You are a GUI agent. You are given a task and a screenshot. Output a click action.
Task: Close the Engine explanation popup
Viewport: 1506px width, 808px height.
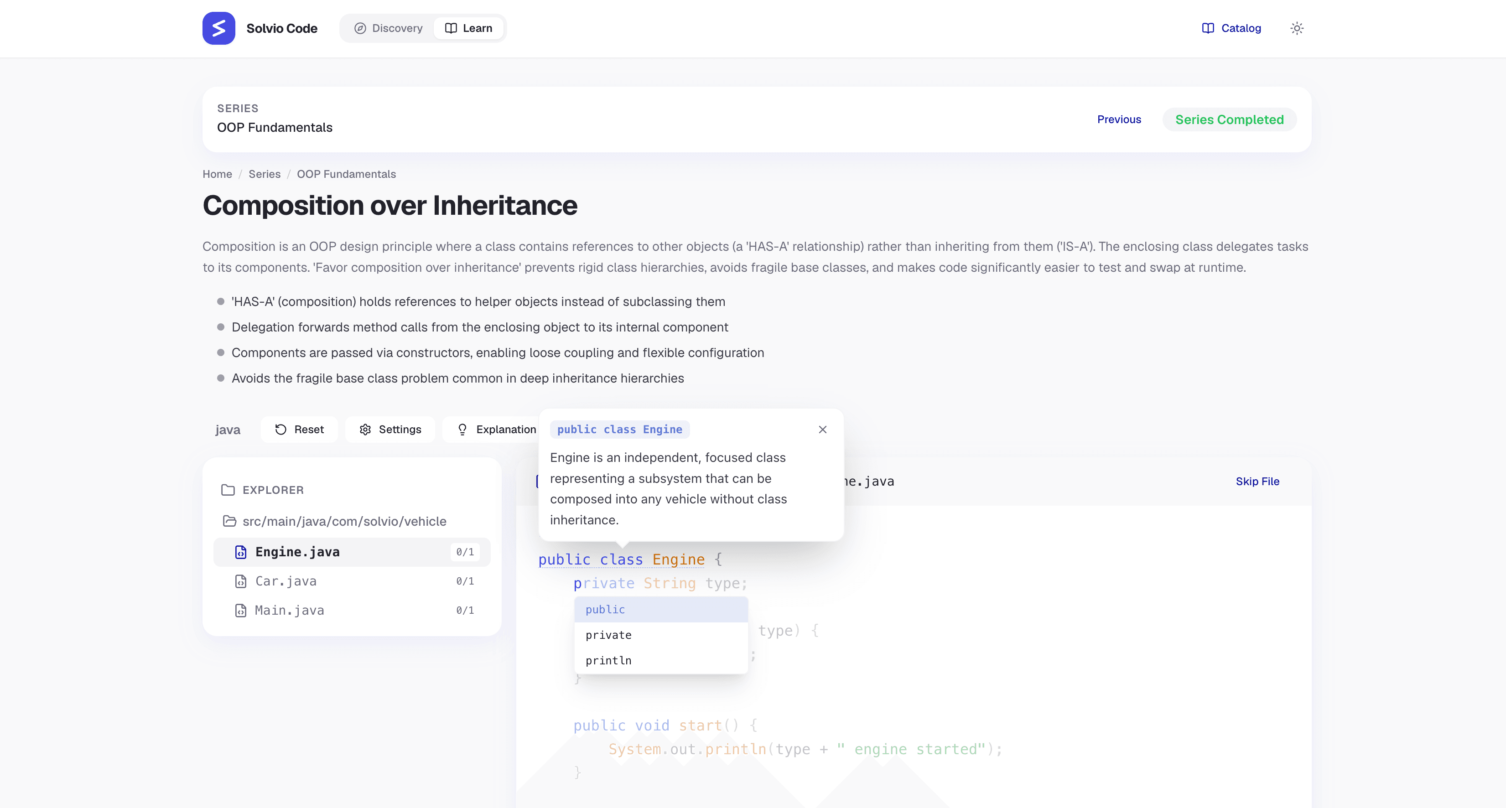click(x=823, y=429)
